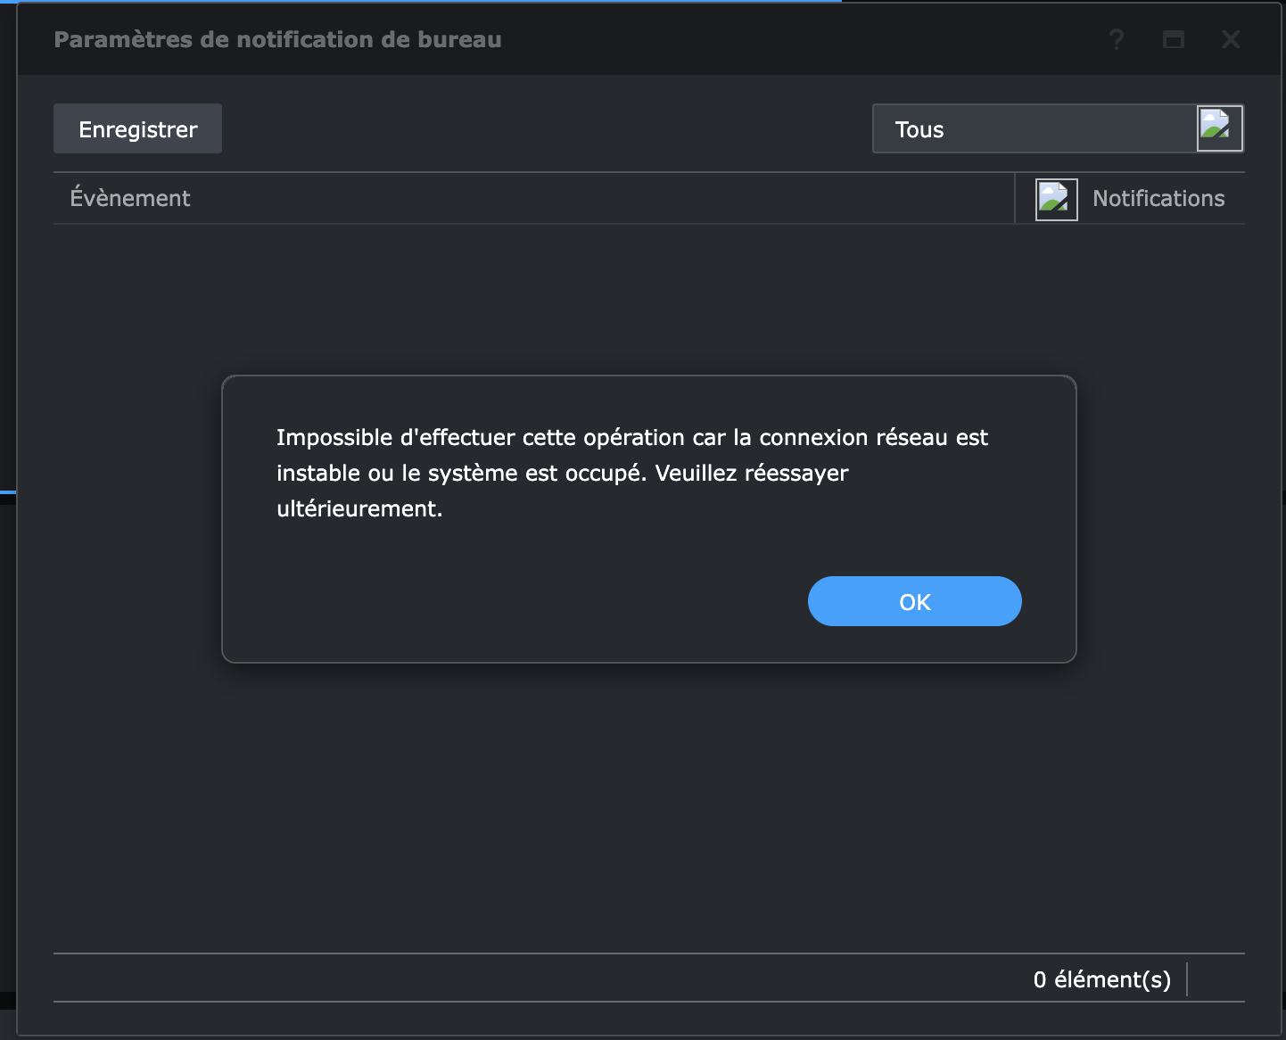Close the Paramètres de notification window
This screenshot has width=1286, height=1040.
pyautogui.click(x=1231, y=39)
